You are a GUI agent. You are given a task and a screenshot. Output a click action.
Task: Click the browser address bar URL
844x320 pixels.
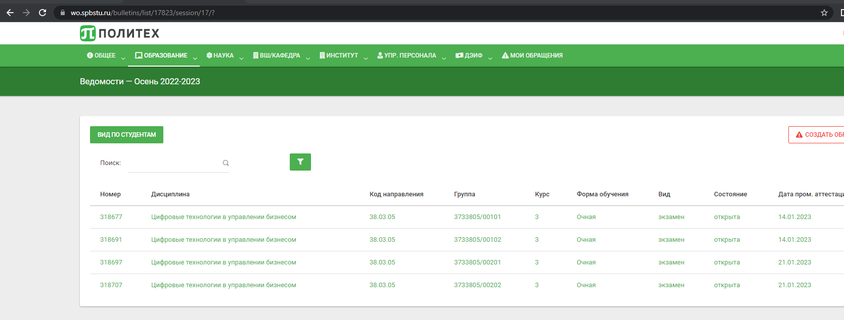pos(143,13)
